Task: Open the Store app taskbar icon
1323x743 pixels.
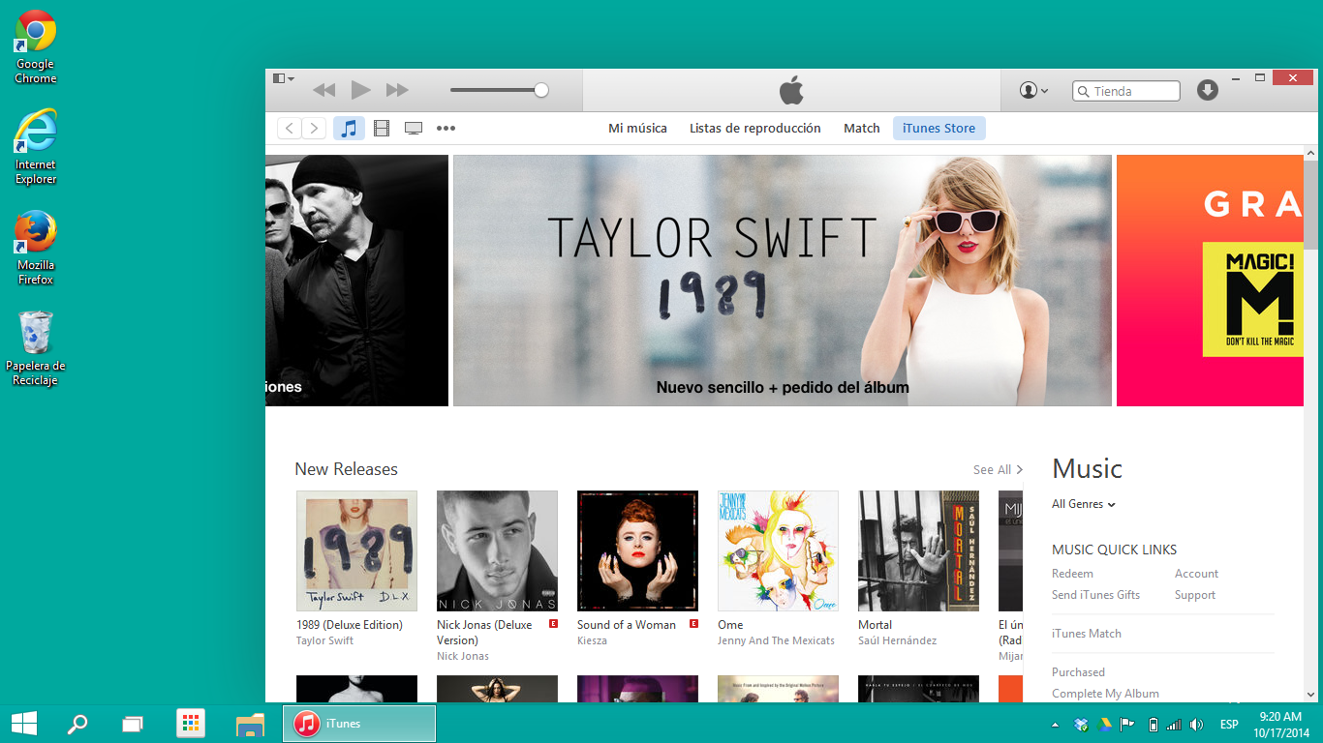Action: (191, 724)
